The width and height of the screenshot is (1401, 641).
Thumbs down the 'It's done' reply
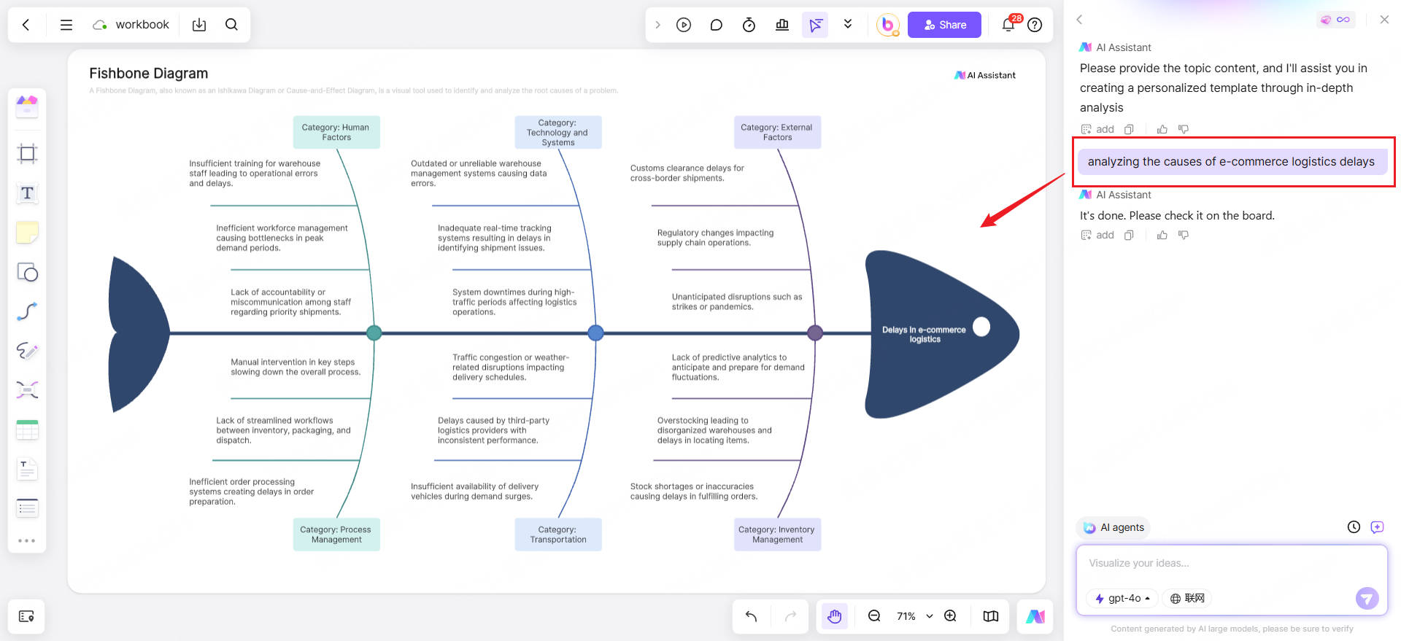[1184, 235]
